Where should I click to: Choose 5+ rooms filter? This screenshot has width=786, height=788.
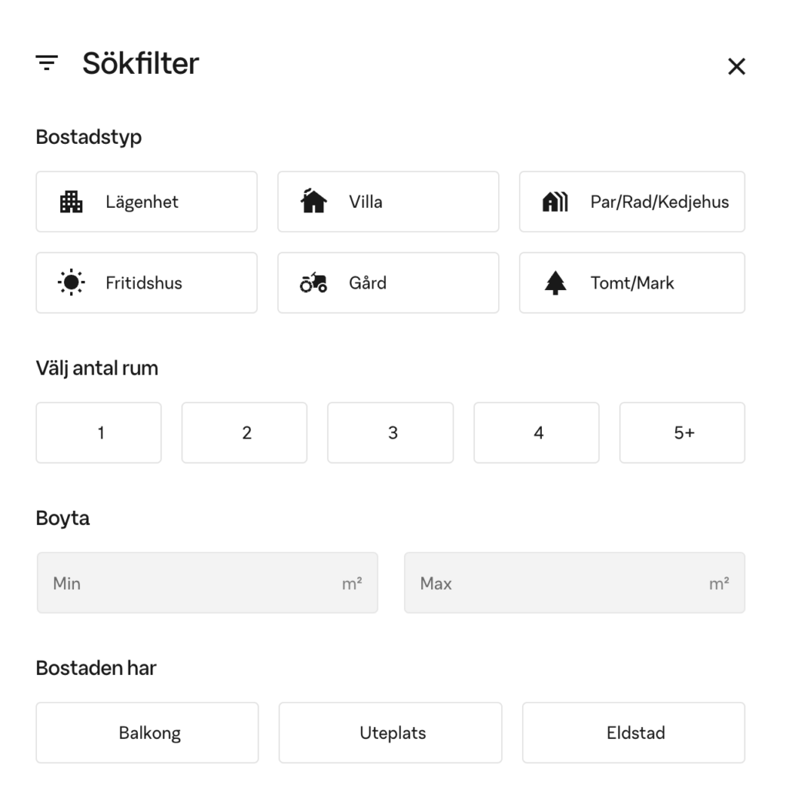(682, 432)
